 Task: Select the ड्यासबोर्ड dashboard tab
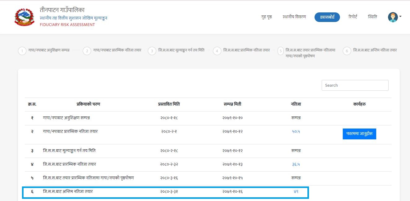327,17
